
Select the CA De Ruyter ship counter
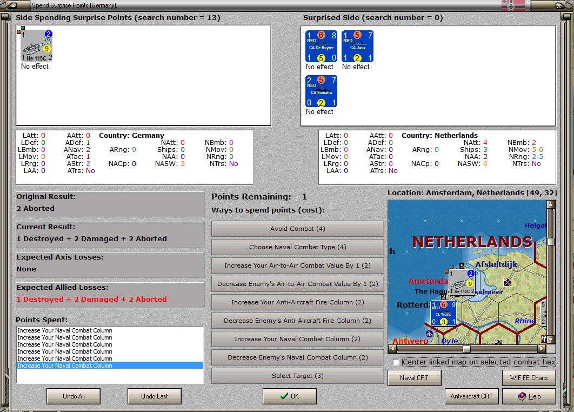[x=321, y=46]
